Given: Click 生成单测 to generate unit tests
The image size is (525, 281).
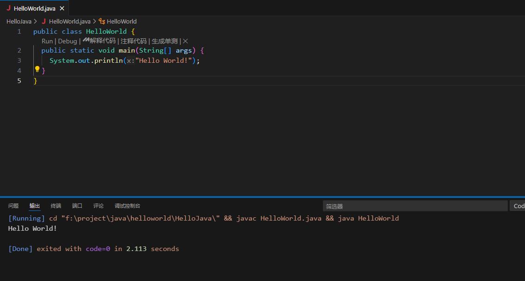Looking at the screenshot, I should coord(164,41).
